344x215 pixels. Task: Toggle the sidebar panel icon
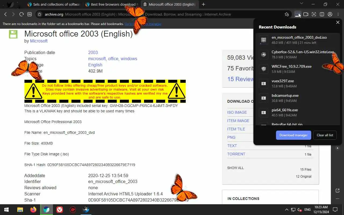(322, 14)
